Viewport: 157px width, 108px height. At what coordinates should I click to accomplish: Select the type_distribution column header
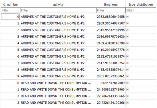pos(141,5)
